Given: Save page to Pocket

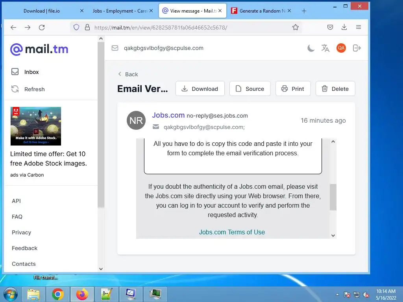Looking at the screenshot, I should pyautogui.click(x=330, y=27).
